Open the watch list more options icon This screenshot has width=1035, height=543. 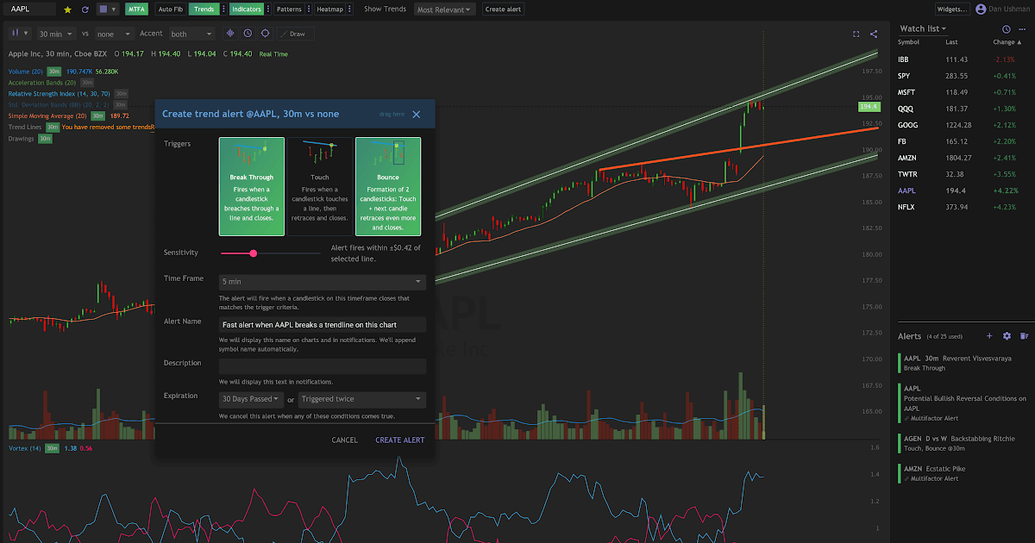[1024, 29]
